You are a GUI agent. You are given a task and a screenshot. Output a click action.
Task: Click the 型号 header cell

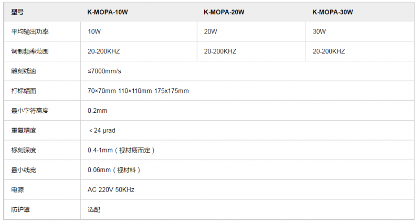(18, 12)
